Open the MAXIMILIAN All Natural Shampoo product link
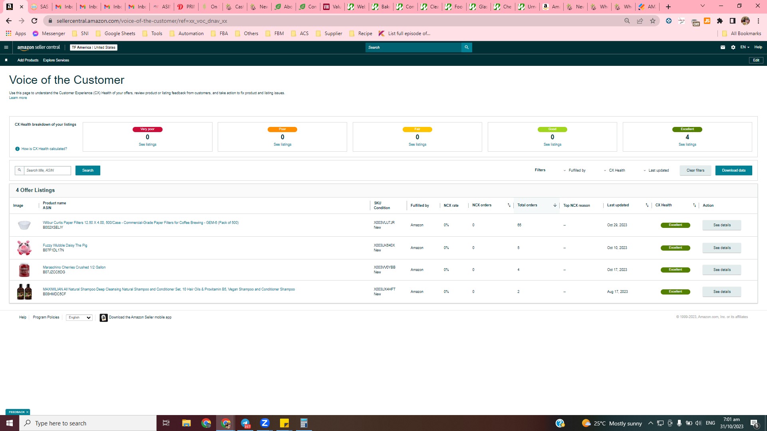Viewport: 767px width, 431px height. click(169, 289)
